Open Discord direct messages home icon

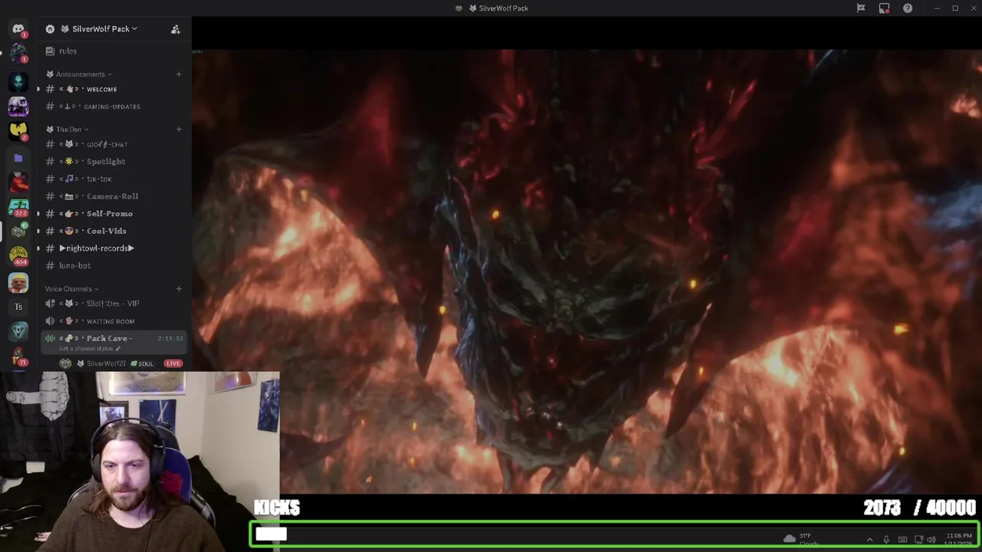(18, 29)
